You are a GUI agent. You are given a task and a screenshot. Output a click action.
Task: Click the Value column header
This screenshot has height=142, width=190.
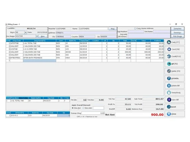pyautogui.click(x=143, y=41)
